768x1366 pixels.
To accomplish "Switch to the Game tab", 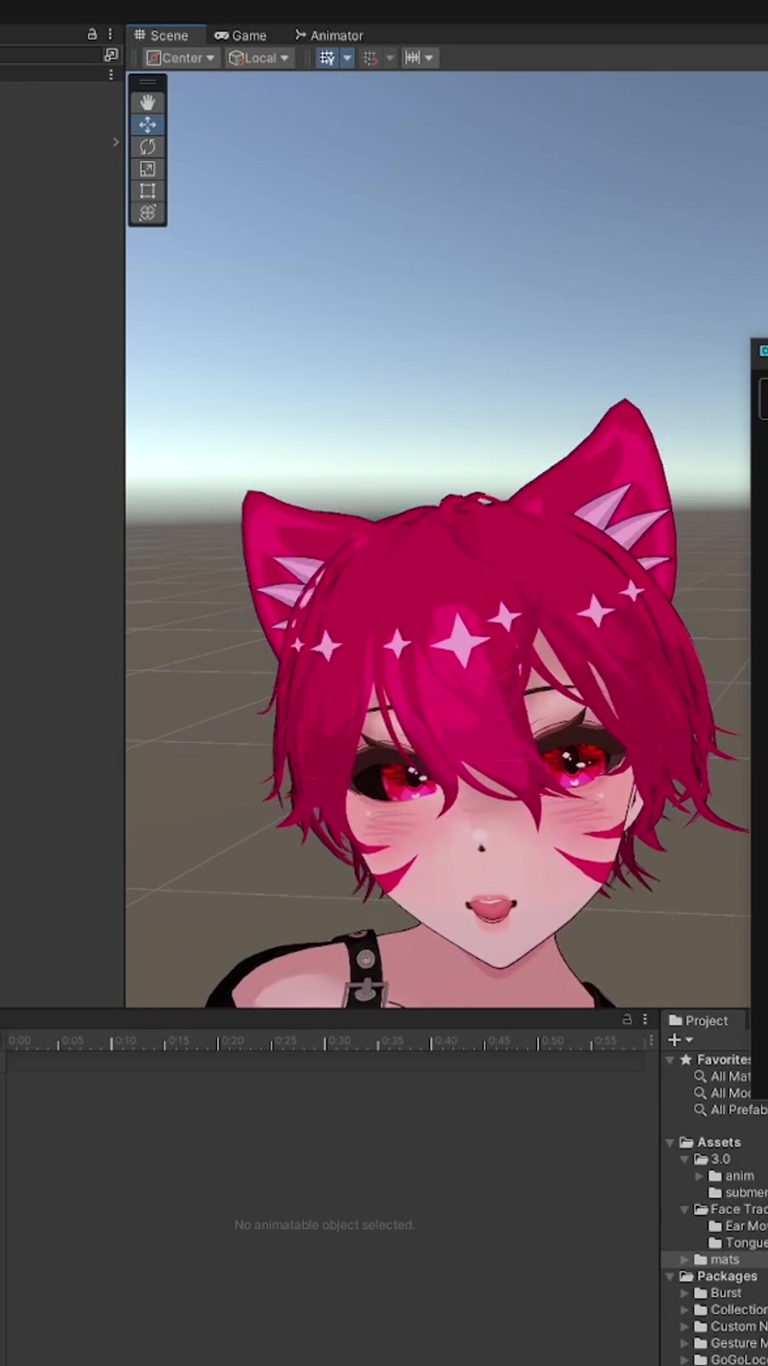I will point(240,35).
